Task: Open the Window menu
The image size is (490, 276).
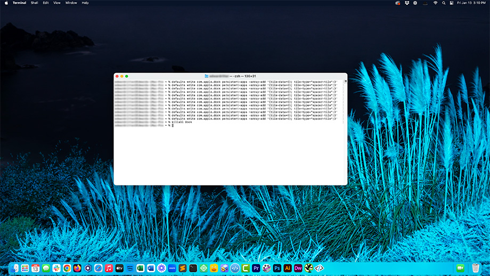Action: 71,3
